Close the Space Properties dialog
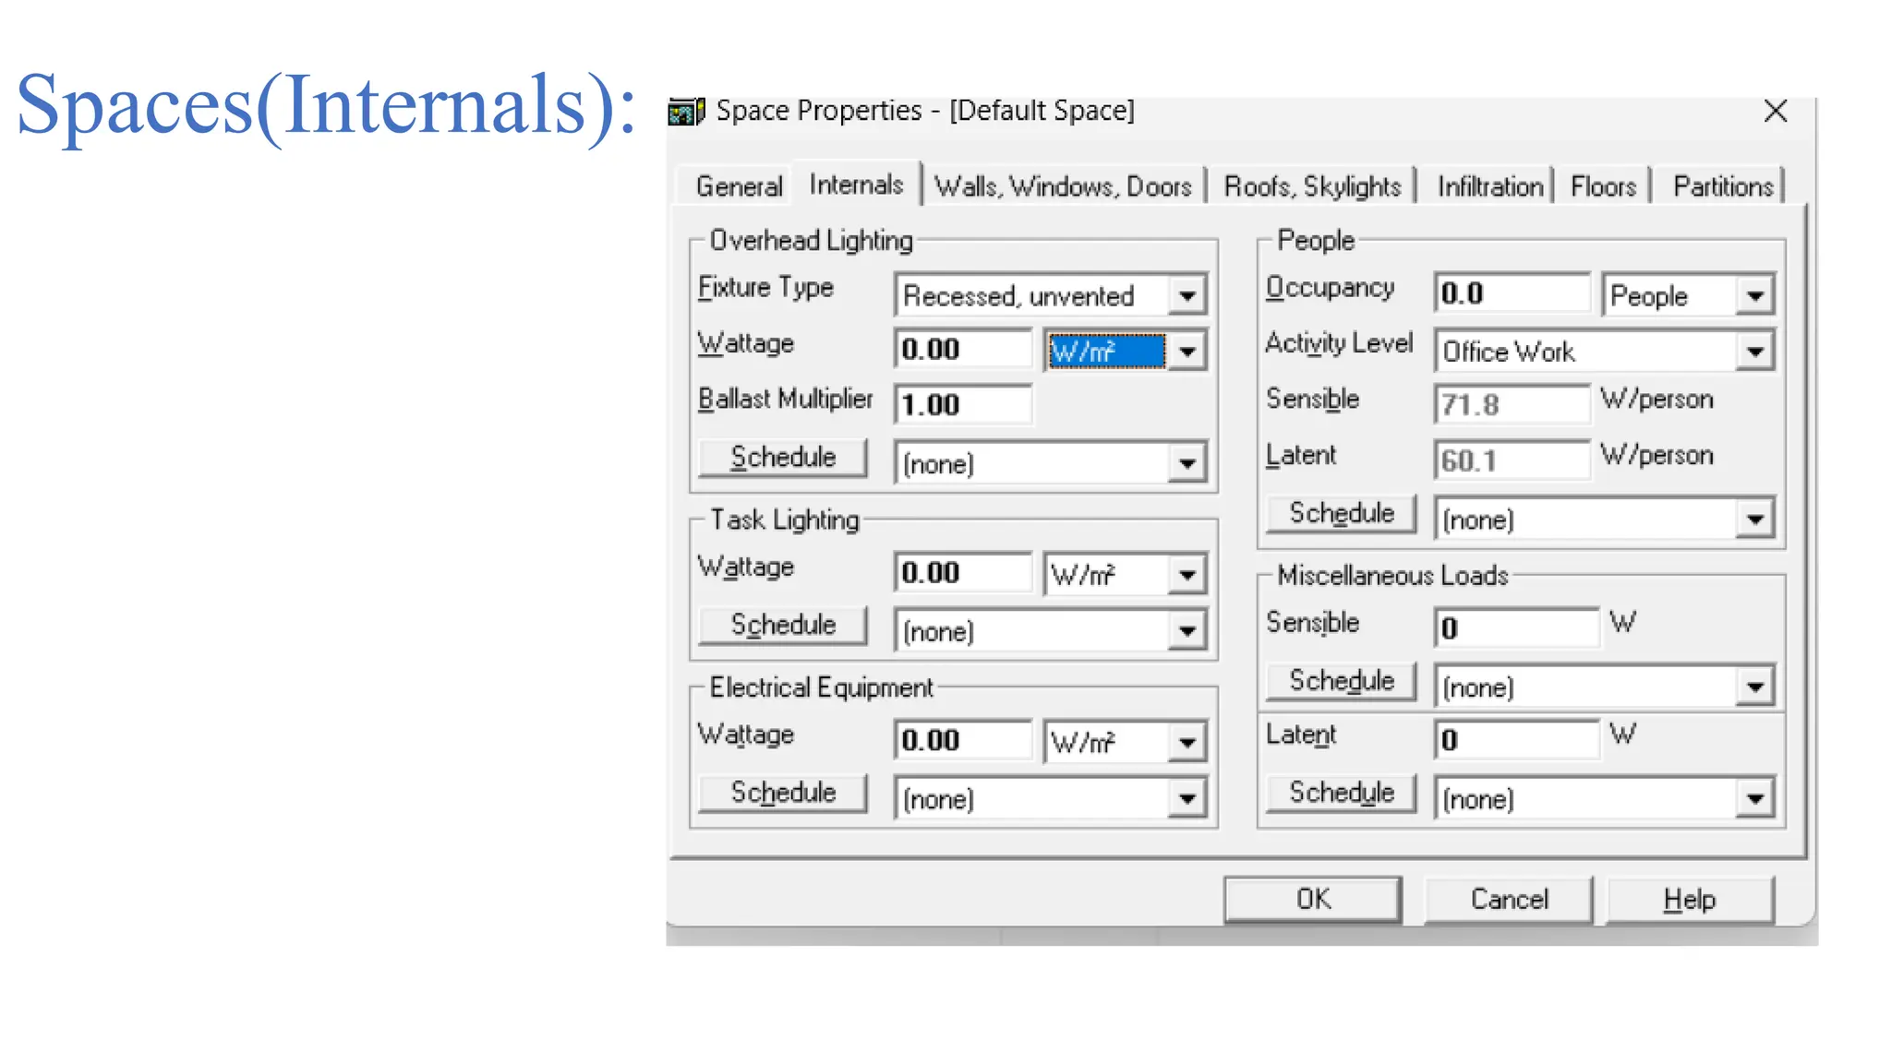The height and width of the screenshot is (1063, 1891). click(x=1775, y=111)
